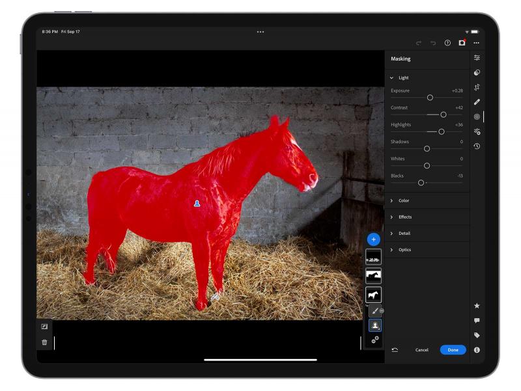Toggle the brush subtract mask component
The width and height of the screenshot is (521, 391).
(x=375, y=311)
